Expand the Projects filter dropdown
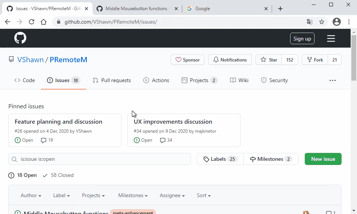The width and height of the screenshot is (357, 214). click(93, 195)
